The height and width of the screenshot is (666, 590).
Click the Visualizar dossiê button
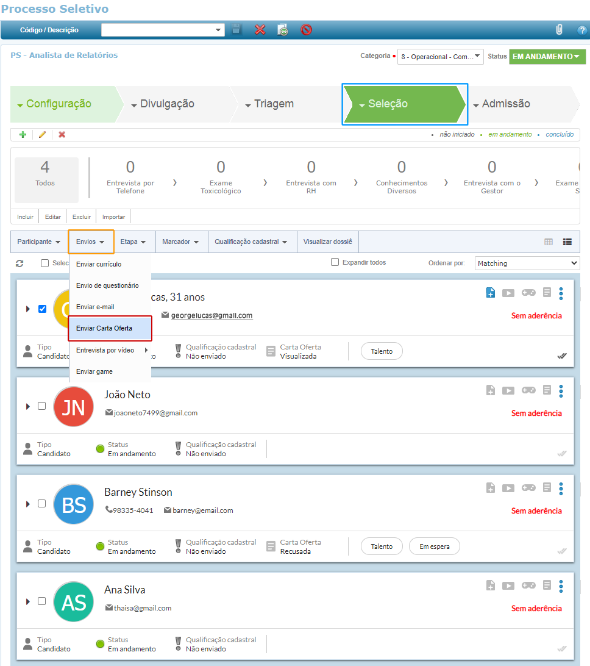tap(328, 242)
